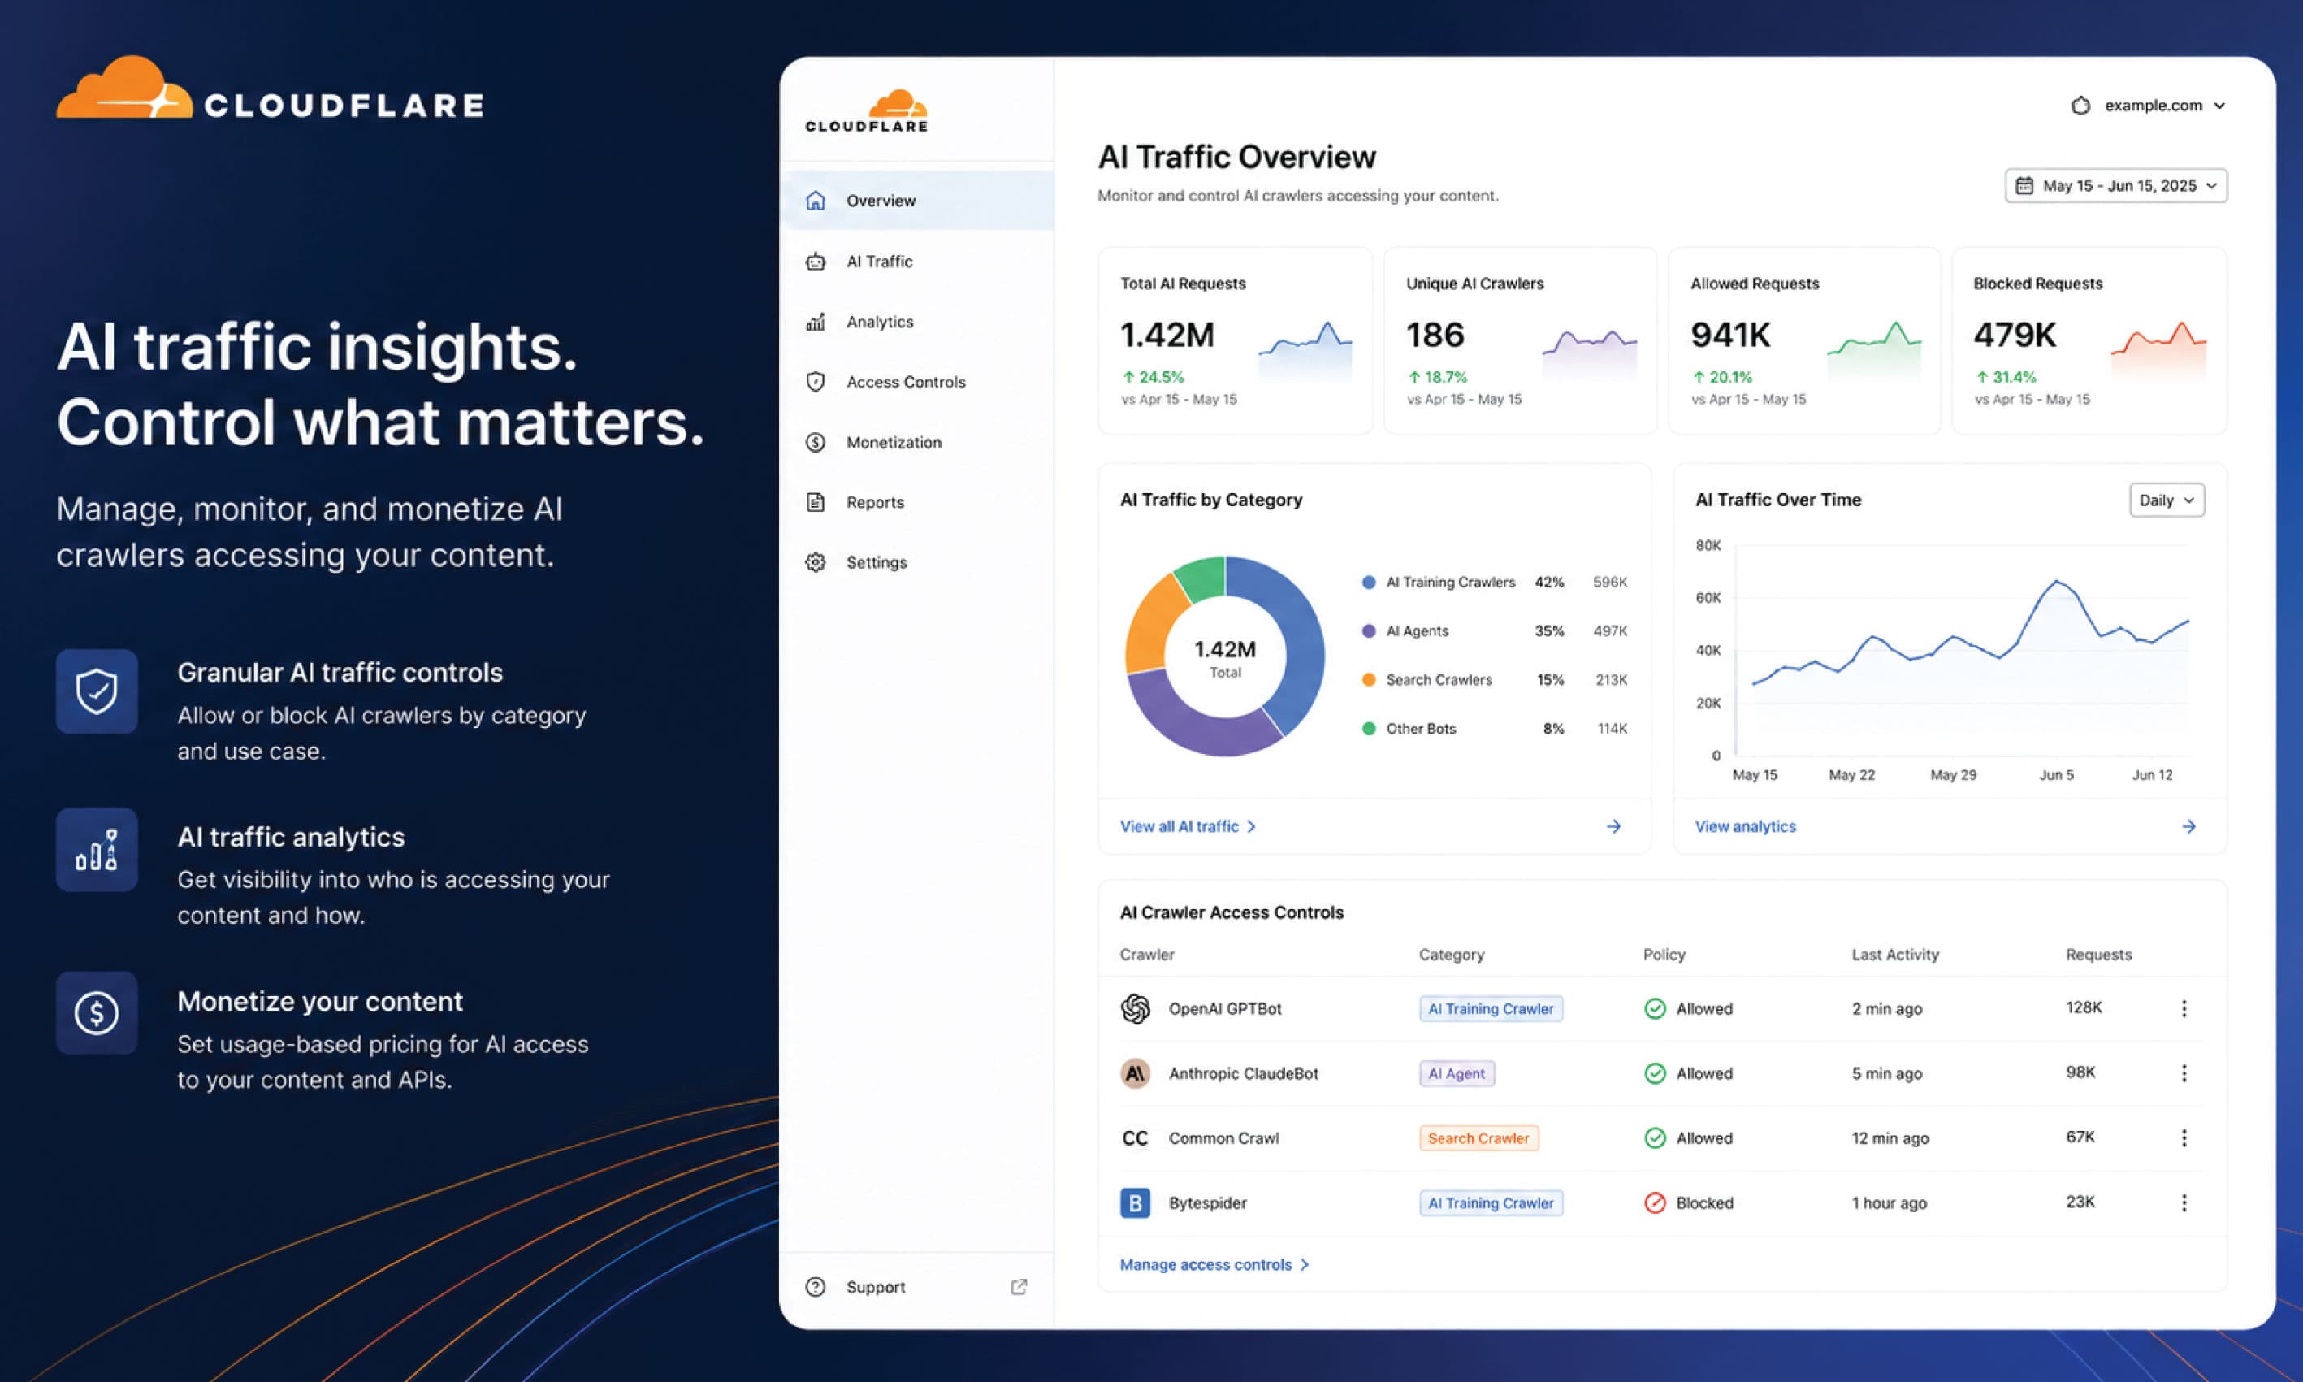
Task: Click the Reports document icon
Action: (x=816, y=502)
